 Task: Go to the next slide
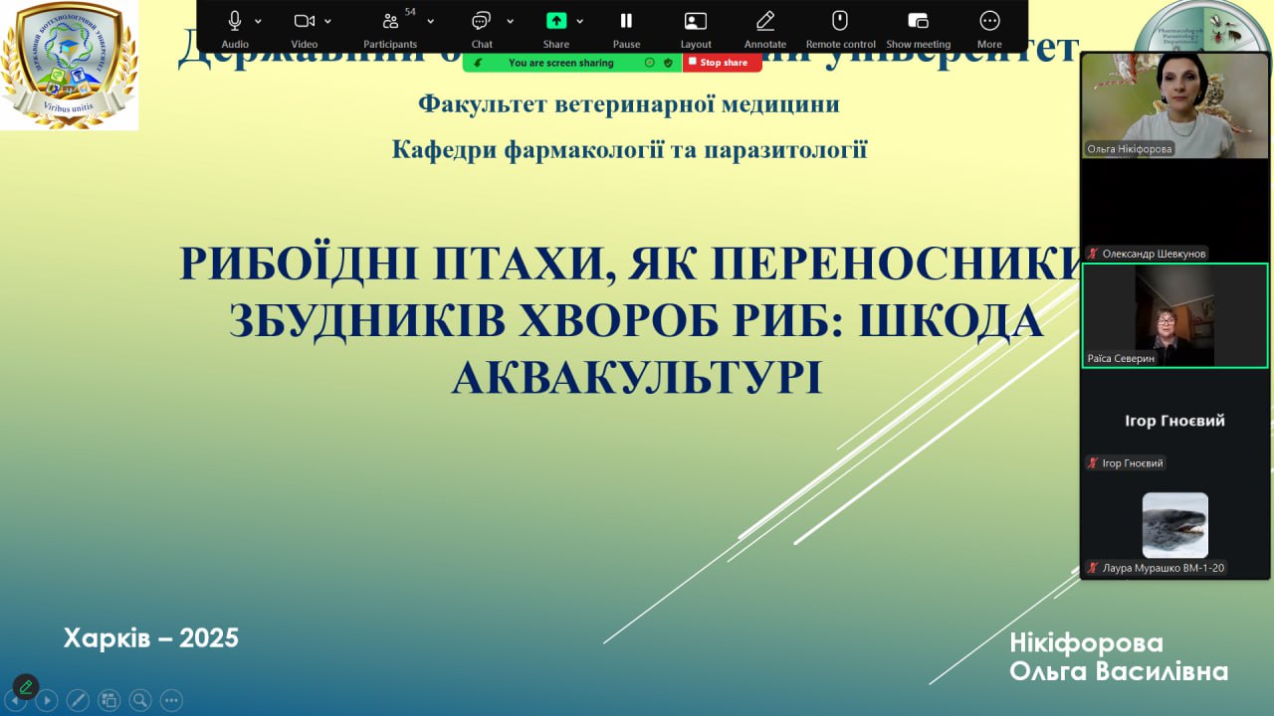point(47,700)
